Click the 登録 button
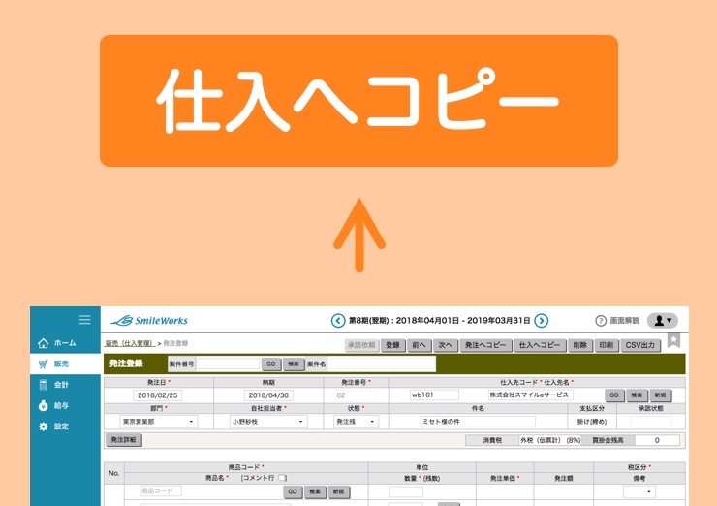 (392, 345)
